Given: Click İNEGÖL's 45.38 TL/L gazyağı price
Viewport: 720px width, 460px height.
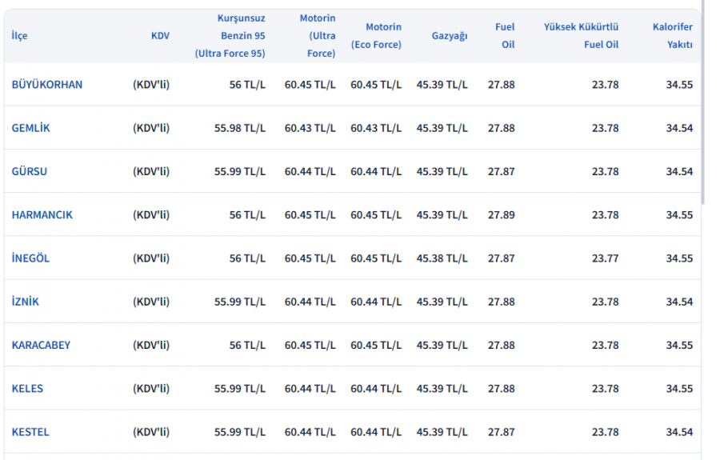Looking at the screenshot, I should 442,258.
